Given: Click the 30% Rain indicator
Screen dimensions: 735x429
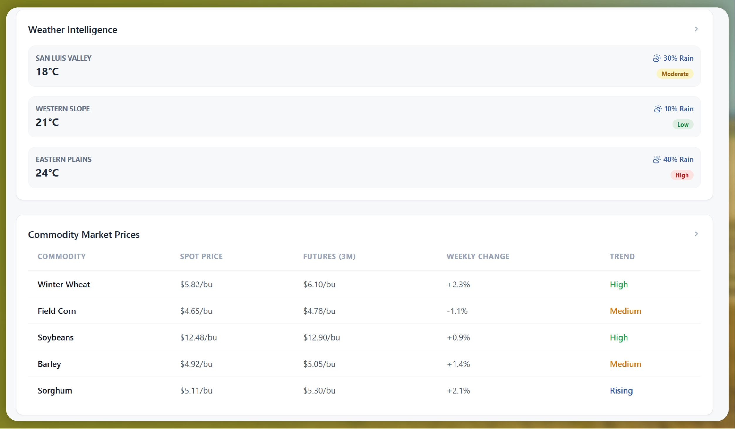Looking at the screenshot, I should coord(673,58).
